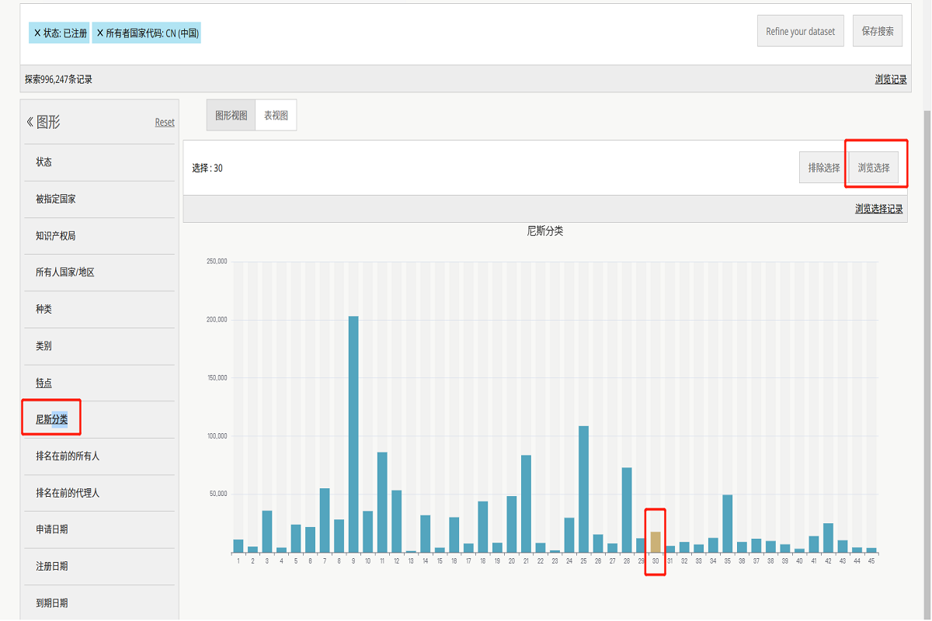The width and height of the screenshot is (932, 621).
Task: Pick the class 10 bar
Action: [368, 532]
